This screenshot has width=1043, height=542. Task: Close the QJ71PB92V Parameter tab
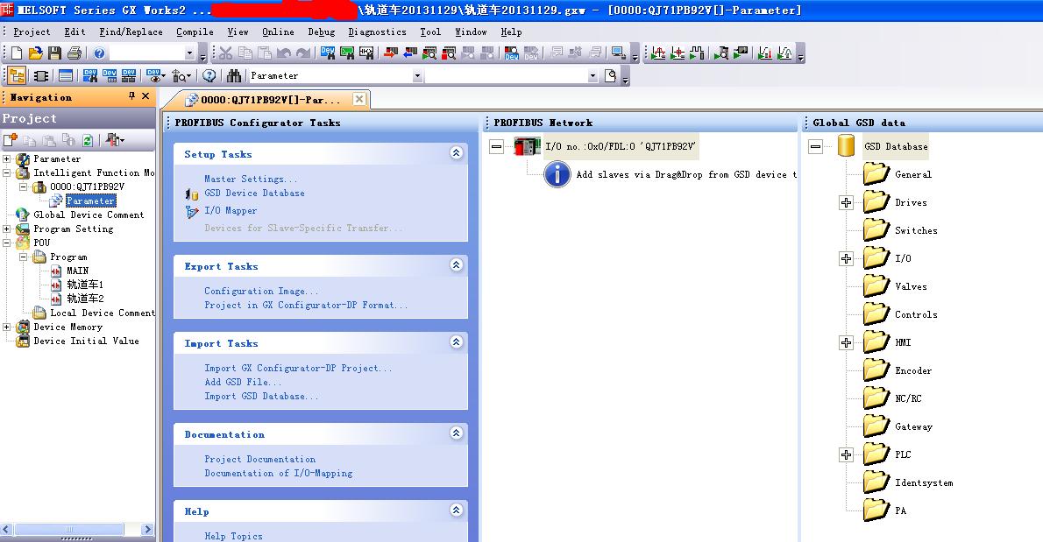(359, 99)
